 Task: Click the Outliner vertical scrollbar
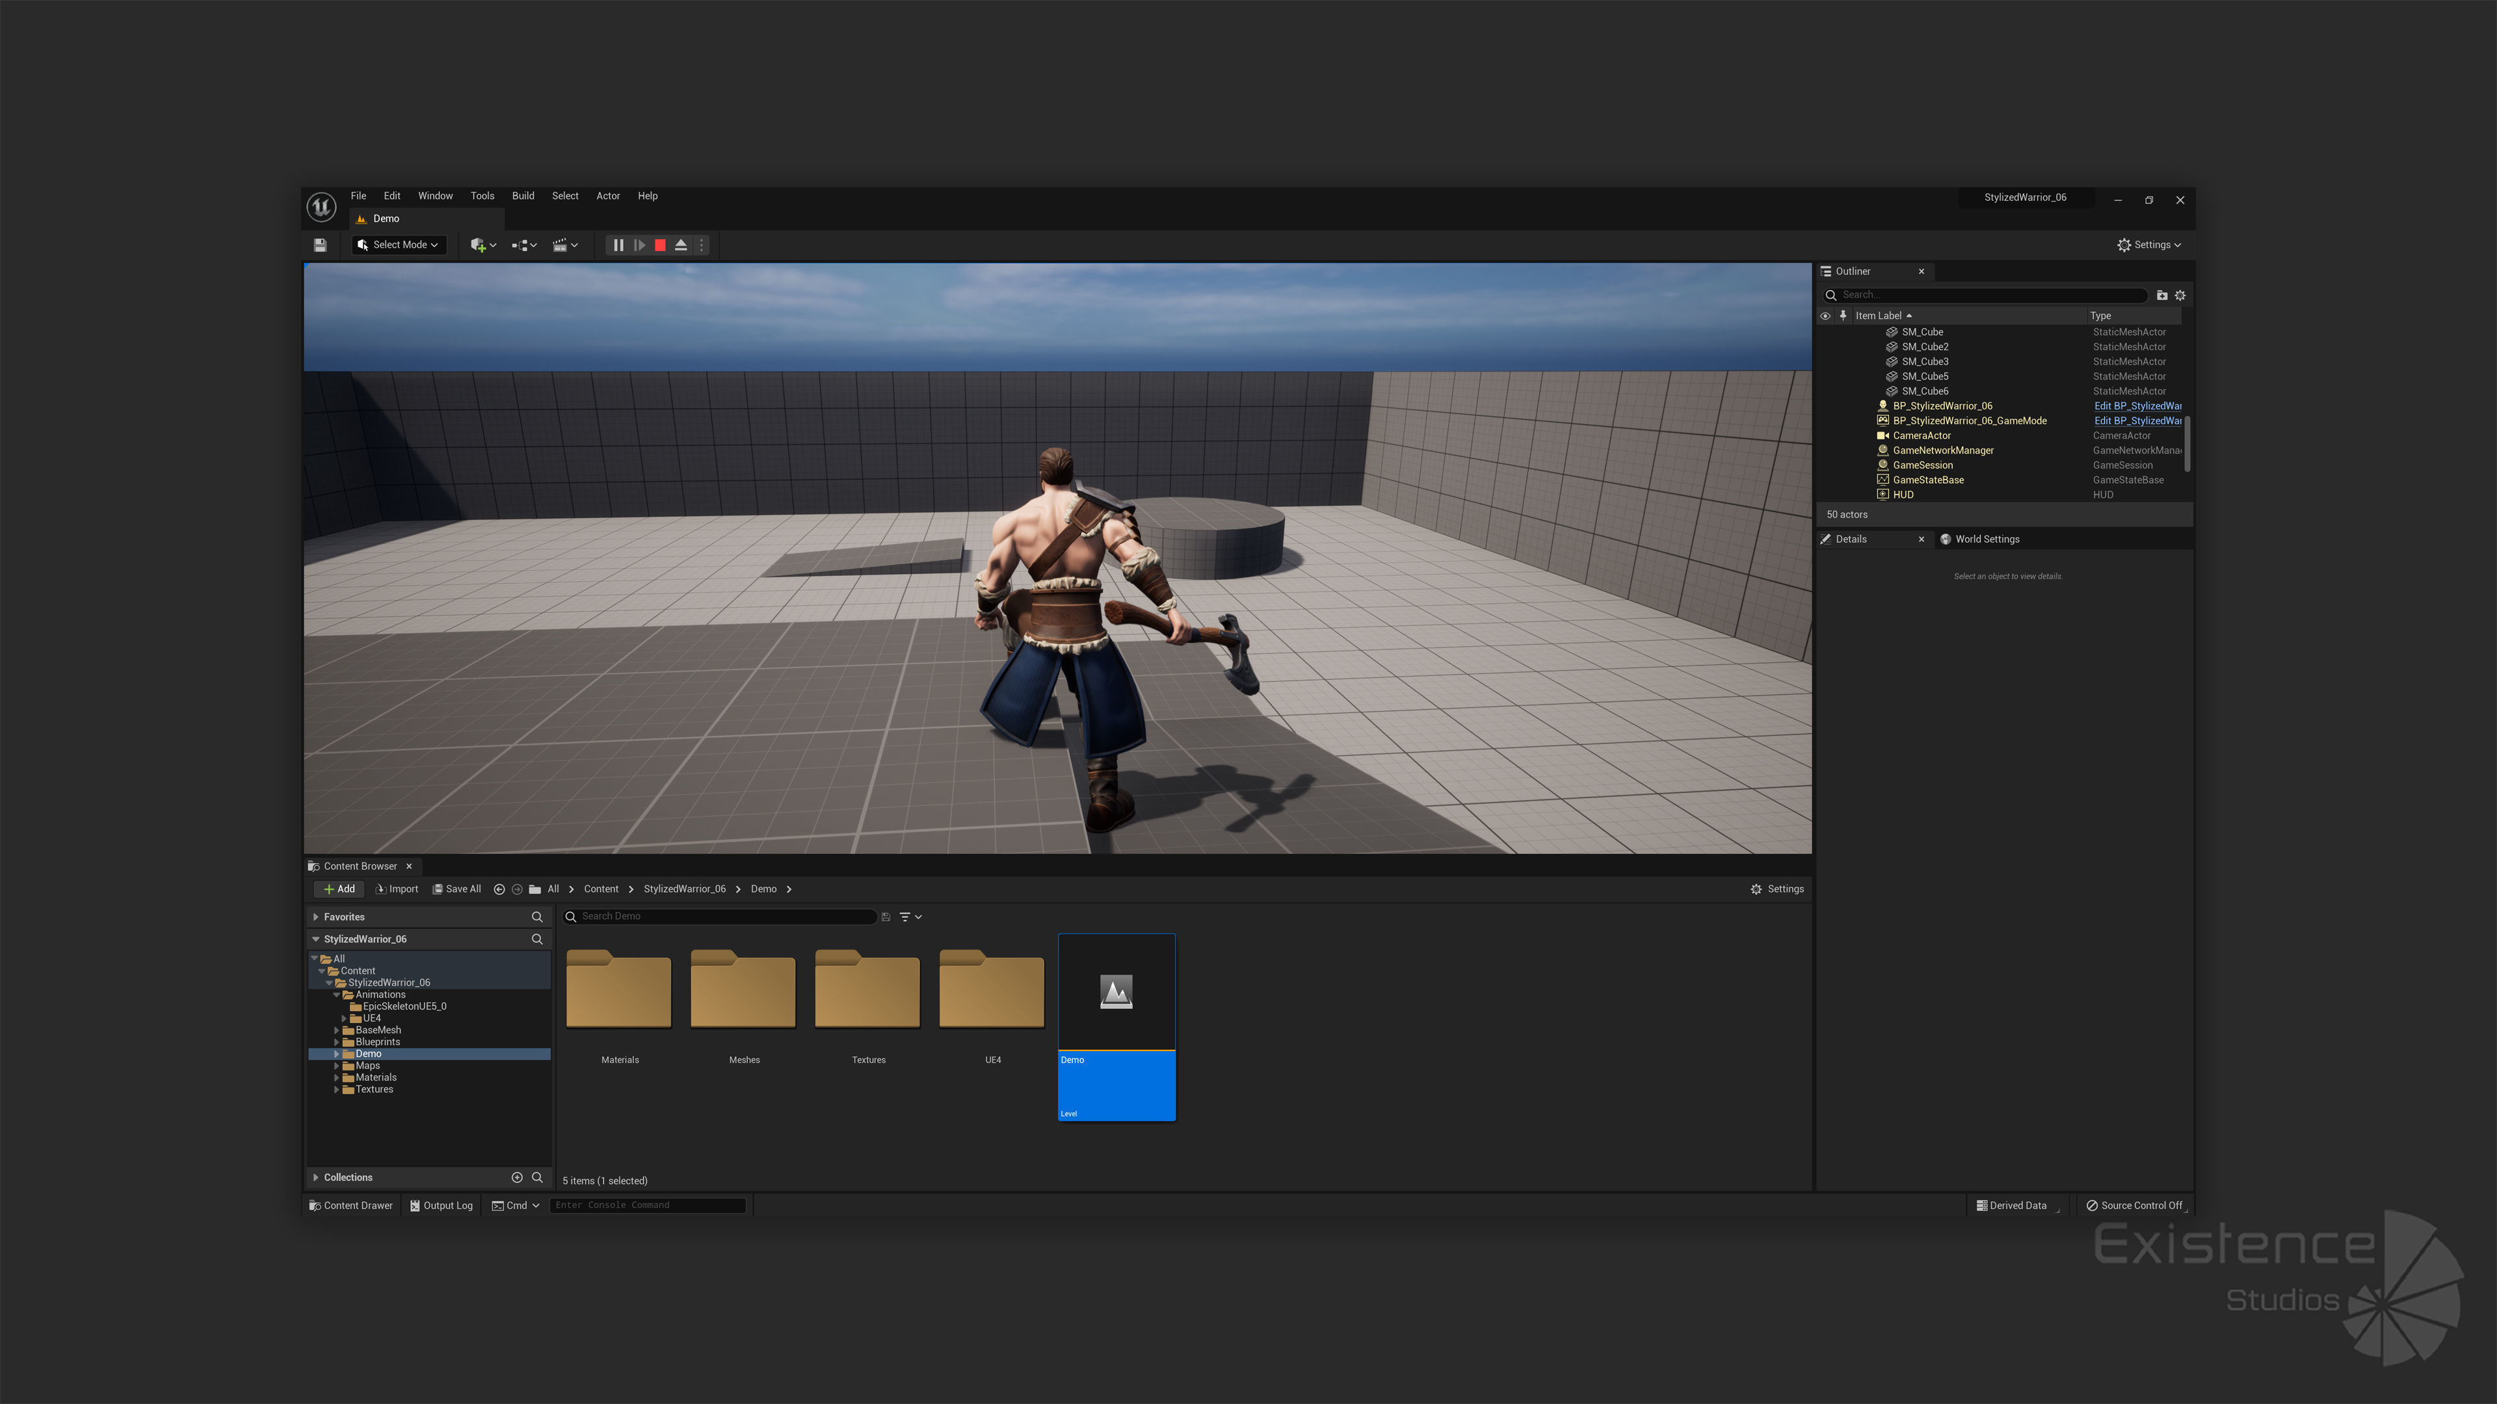pyautogui.click(x=2187, y=444)
